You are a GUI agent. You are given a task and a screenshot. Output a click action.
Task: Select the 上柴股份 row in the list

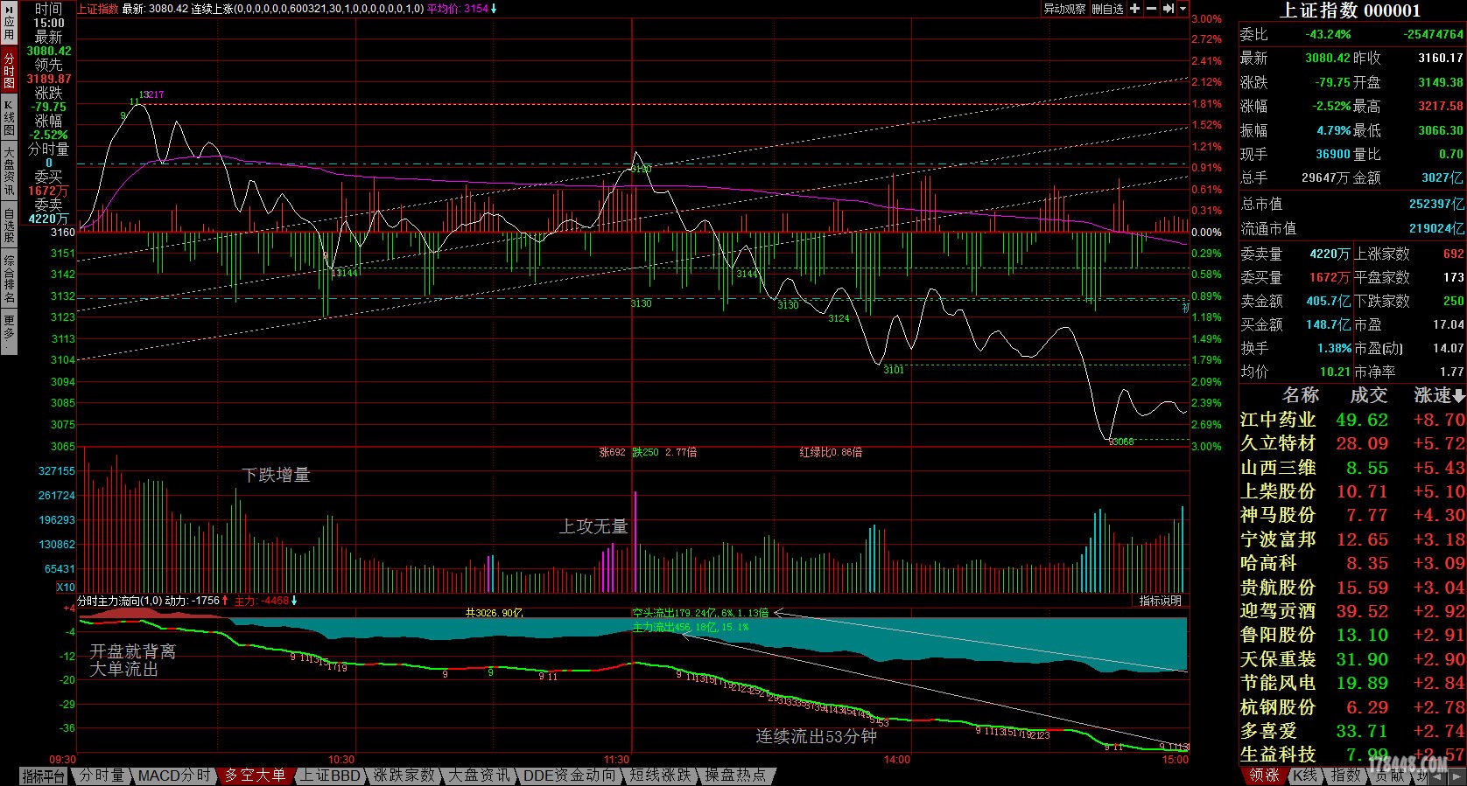point(1351,491)
